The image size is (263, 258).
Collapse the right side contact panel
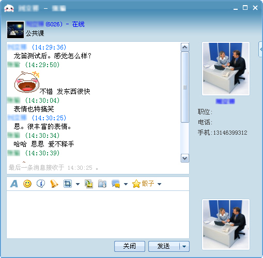(260, 50)
